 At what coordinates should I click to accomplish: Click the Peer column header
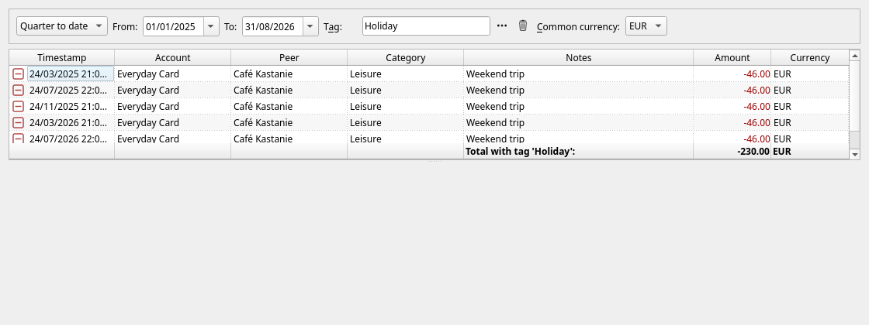pos(289,57)
